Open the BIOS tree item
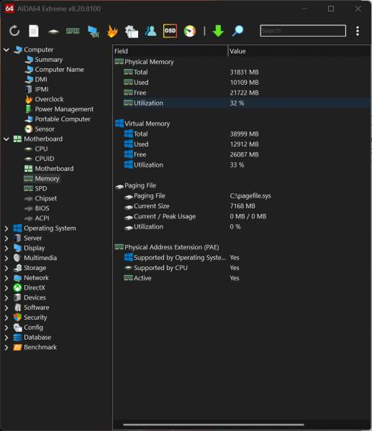 [42, 208]
